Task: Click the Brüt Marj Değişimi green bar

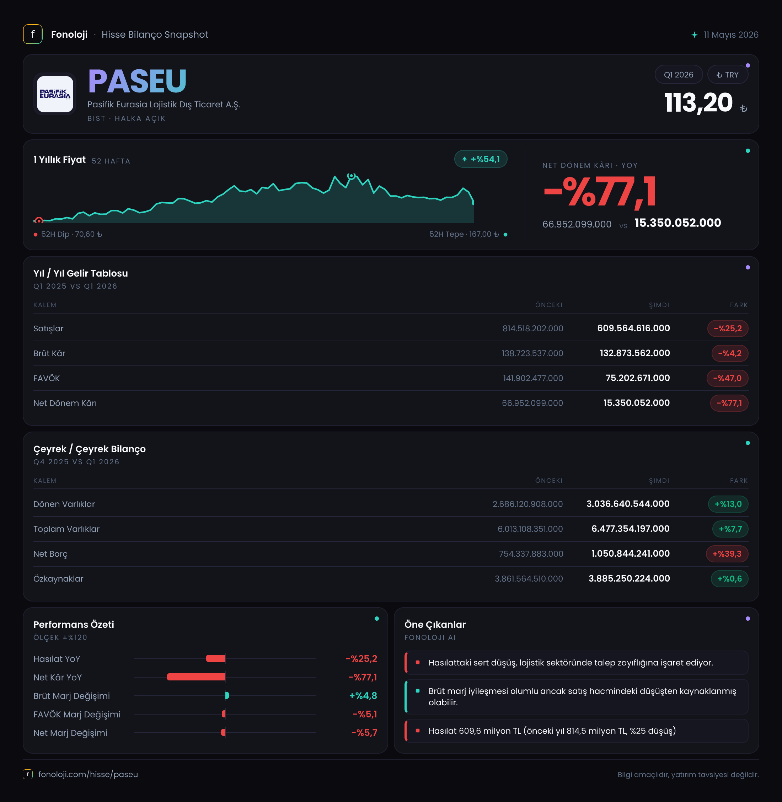Action: coord(227,695)
